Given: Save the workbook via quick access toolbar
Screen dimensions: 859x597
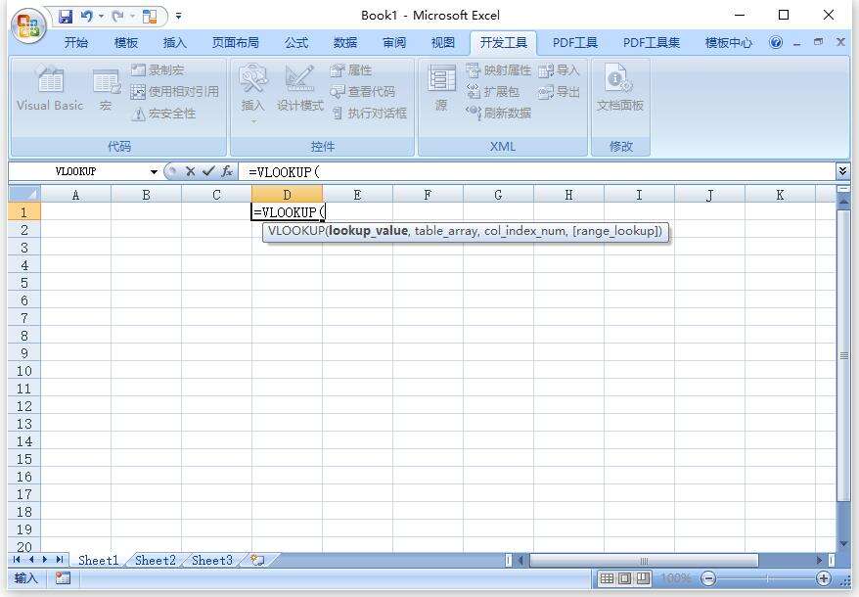Looking at the screenshot, I should (66, 17).
